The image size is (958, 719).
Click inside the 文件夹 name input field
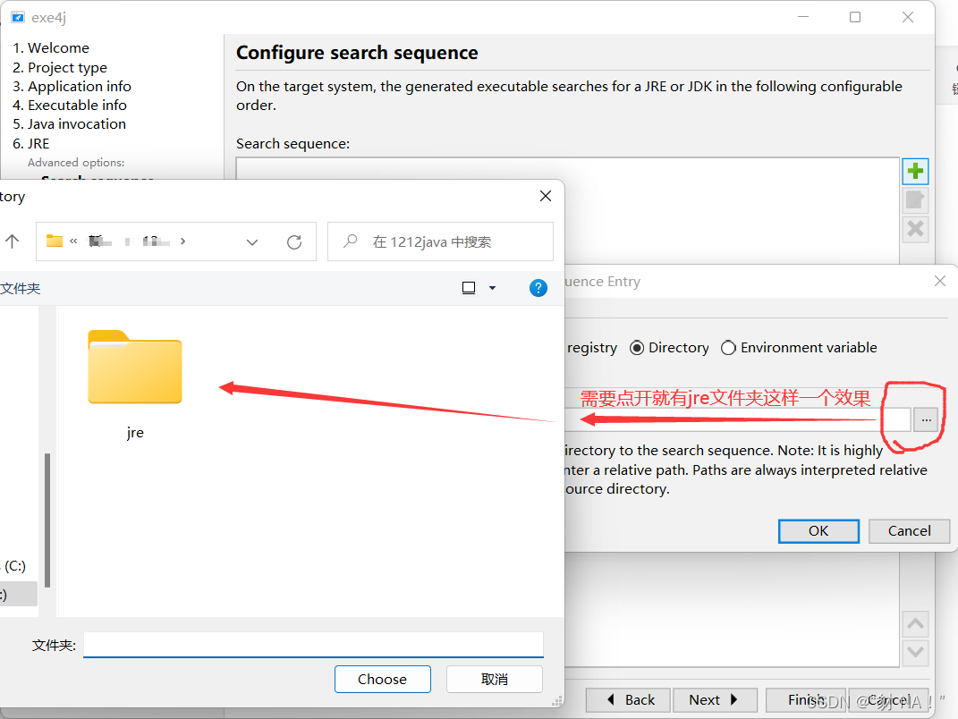coord(312,644)
